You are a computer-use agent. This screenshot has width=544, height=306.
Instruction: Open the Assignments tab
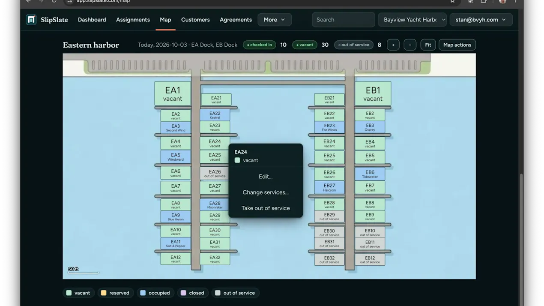133,20
